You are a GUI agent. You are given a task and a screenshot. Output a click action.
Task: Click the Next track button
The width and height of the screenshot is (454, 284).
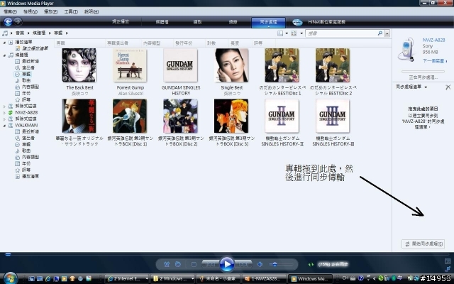[243, 264]
